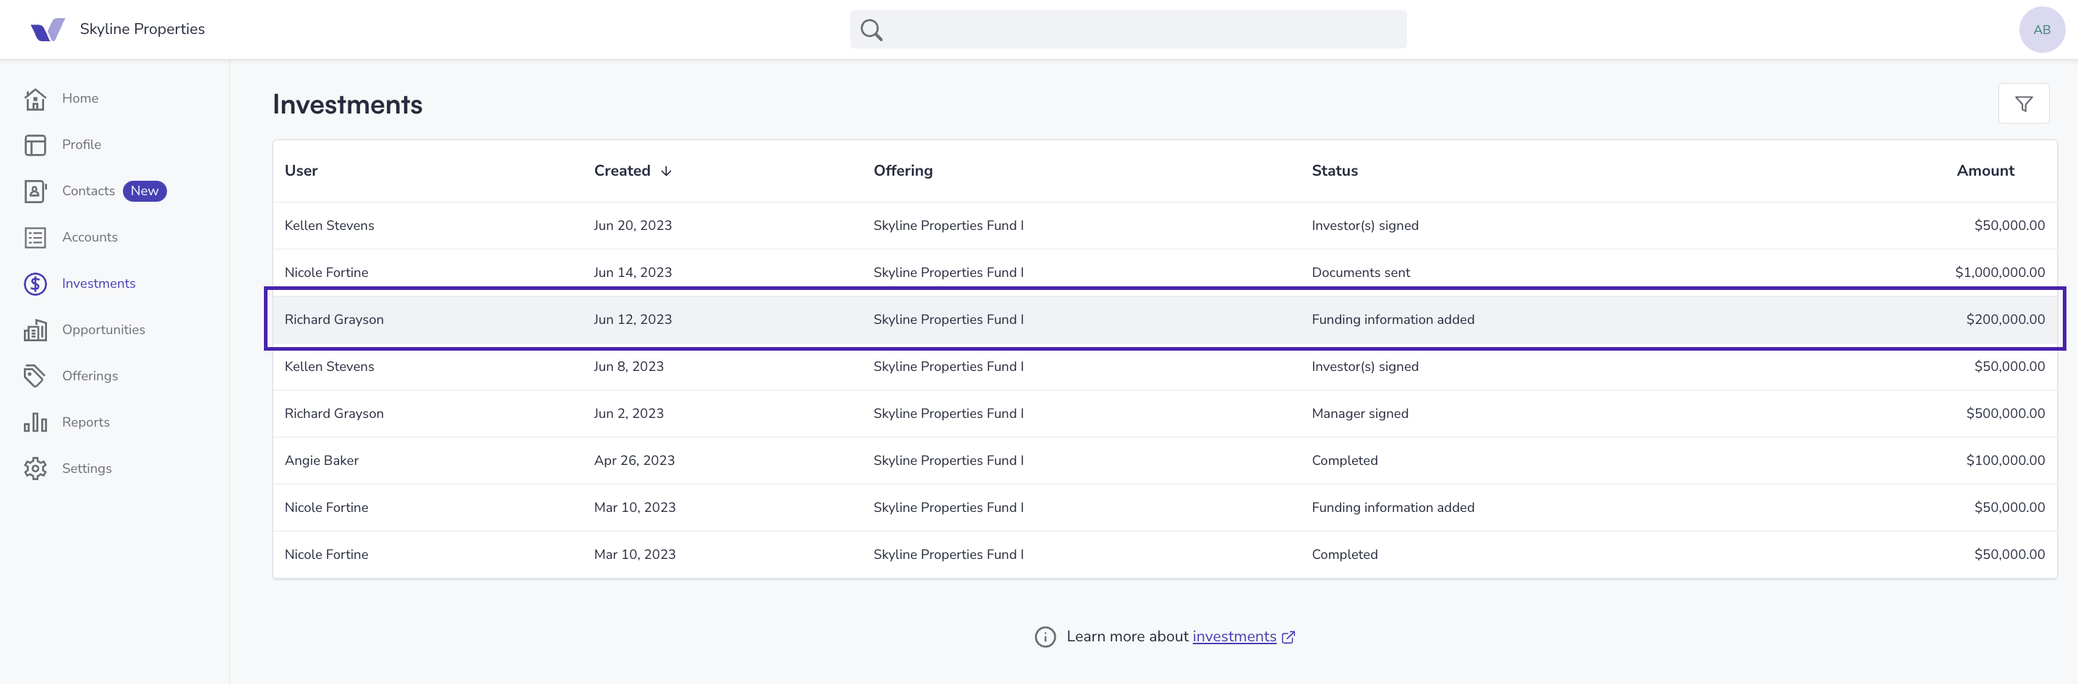The height and width of the screenshot is (684, 2078).
Task: Go to Home in the sidebar
Action: (80, 98)
